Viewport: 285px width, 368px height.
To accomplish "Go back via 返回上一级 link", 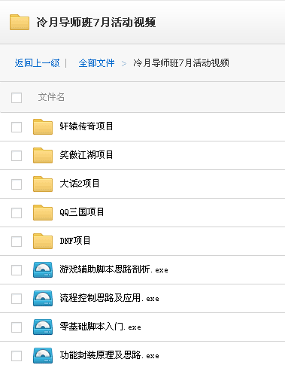I will click(x=37, y=63).
